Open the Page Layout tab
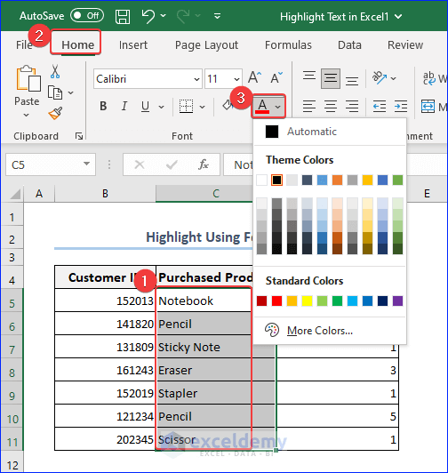 (206, 45)
